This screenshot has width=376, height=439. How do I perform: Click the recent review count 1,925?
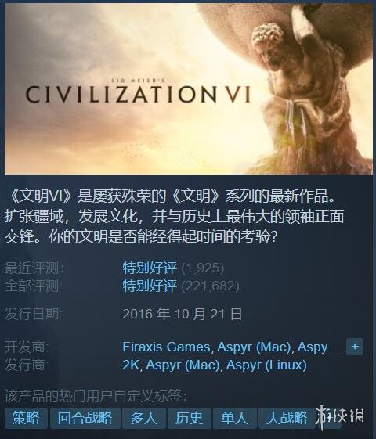(203, 268)
